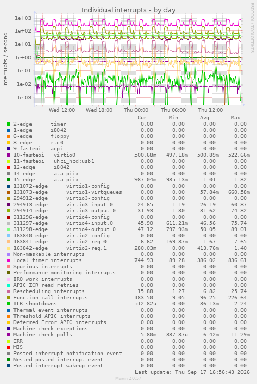Click the graph title 'Individual interrupts - by day'
Screen dimensions: 257x384
[128, 10]
